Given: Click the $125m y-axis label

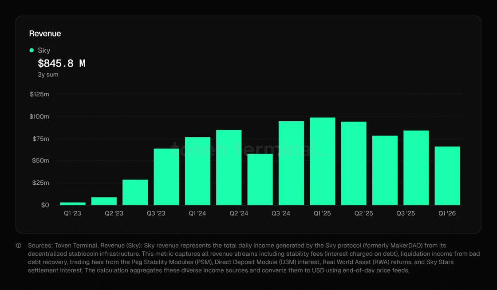Looking at the screenshot, I should pyautogui.click(x=39, y=94).
